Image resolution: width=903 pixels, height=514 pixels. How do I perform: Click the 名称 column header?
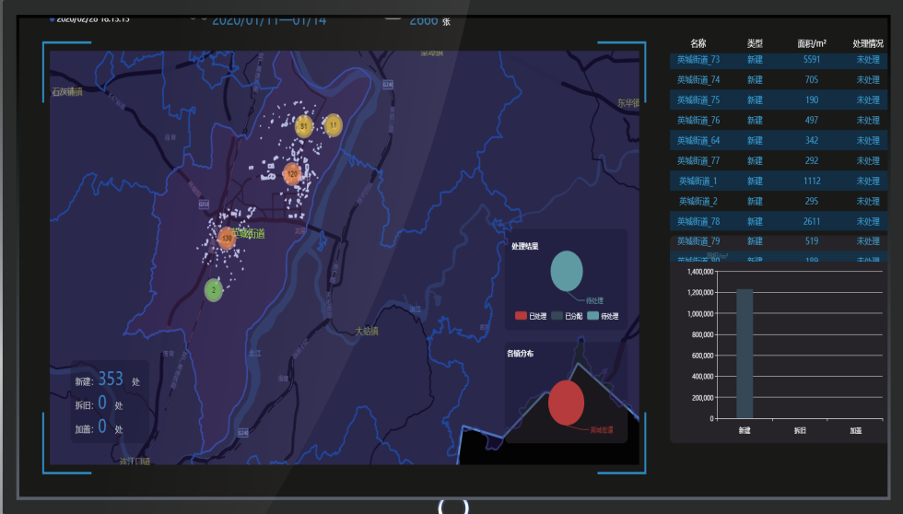pyautogui.click(x=698, y=43)
